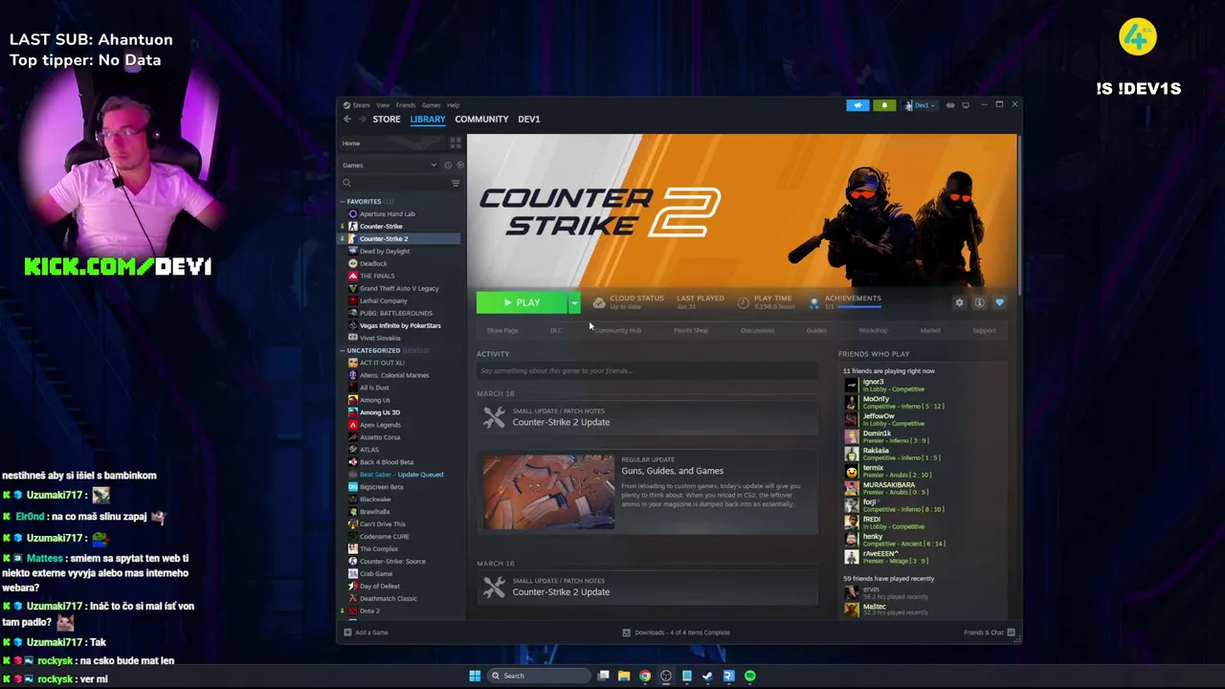Open the Points Shop link

[x=691, y=330]
